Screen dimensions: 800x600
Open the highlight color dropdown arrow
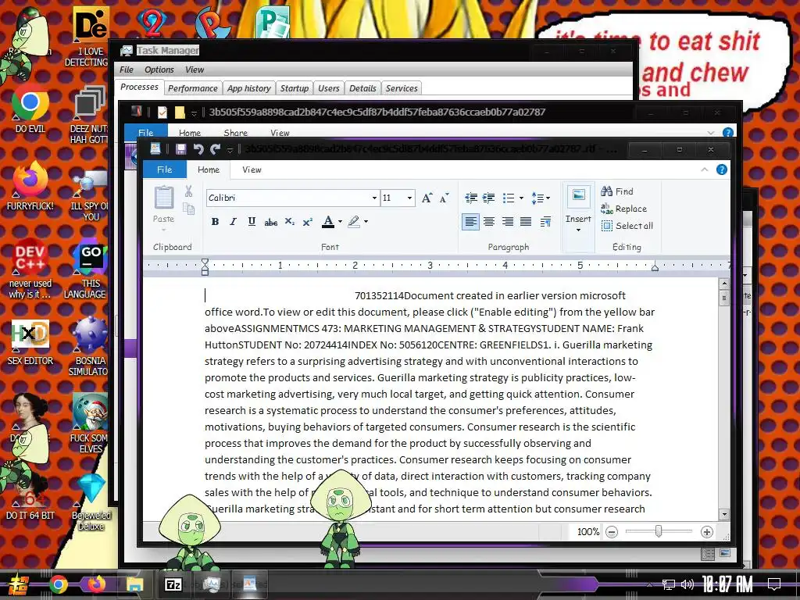tap(366, 222)
